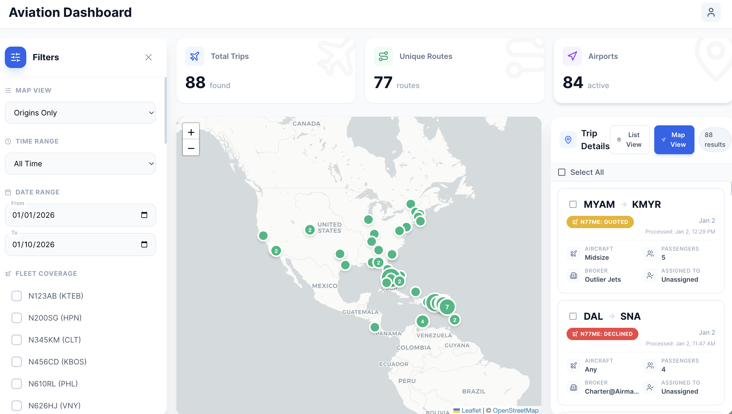Click the blue Filters sliders icon
This screenshot has width=732, height=414.
coord(15,57)
